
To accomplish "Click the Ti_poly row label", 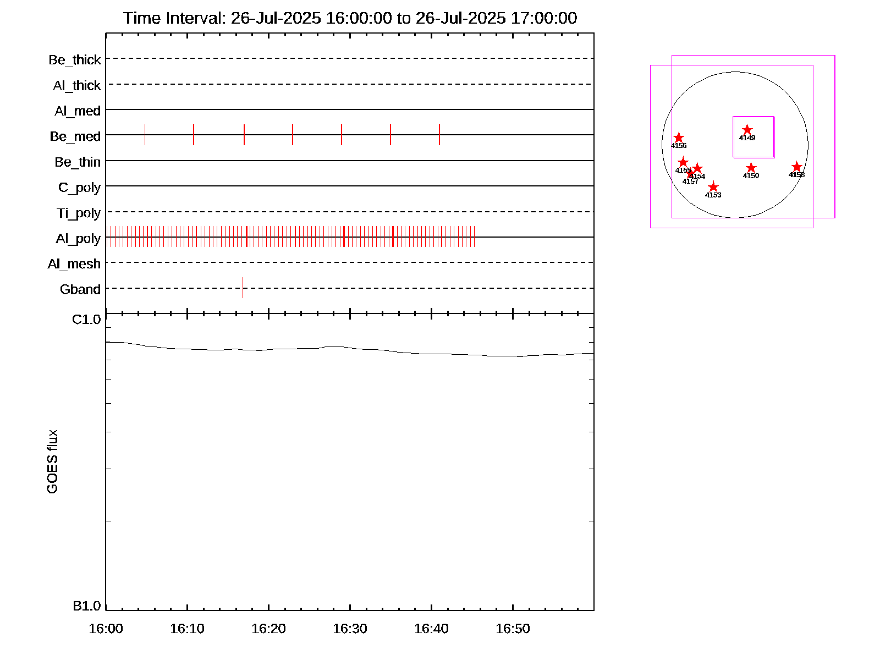I will (79, 213).
